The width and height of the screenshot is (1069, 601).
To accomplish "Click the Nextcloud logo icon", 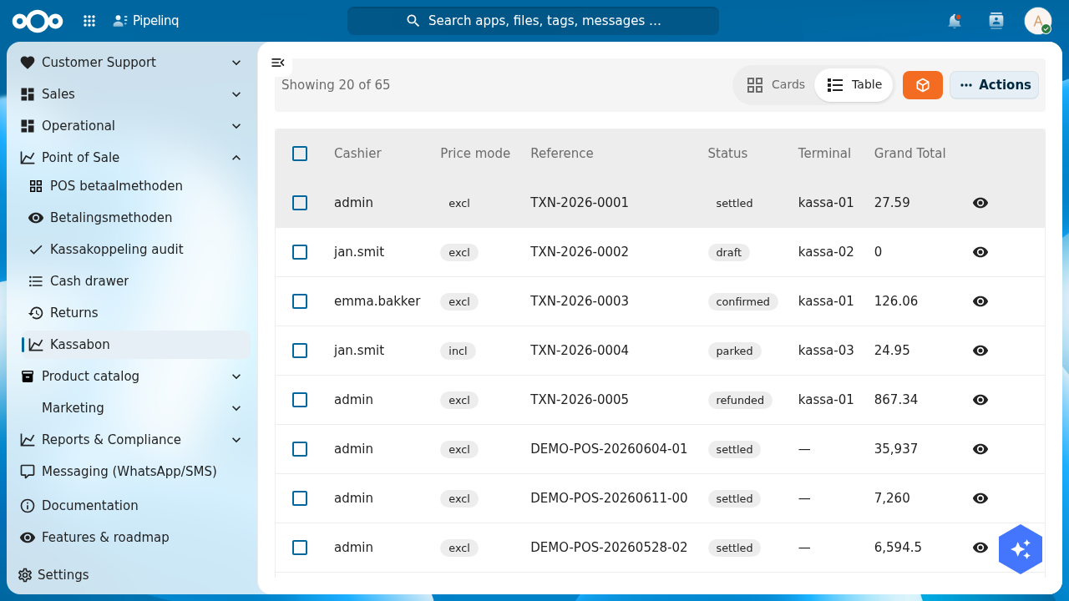I will pyautogui.click(x=38, y=21).
